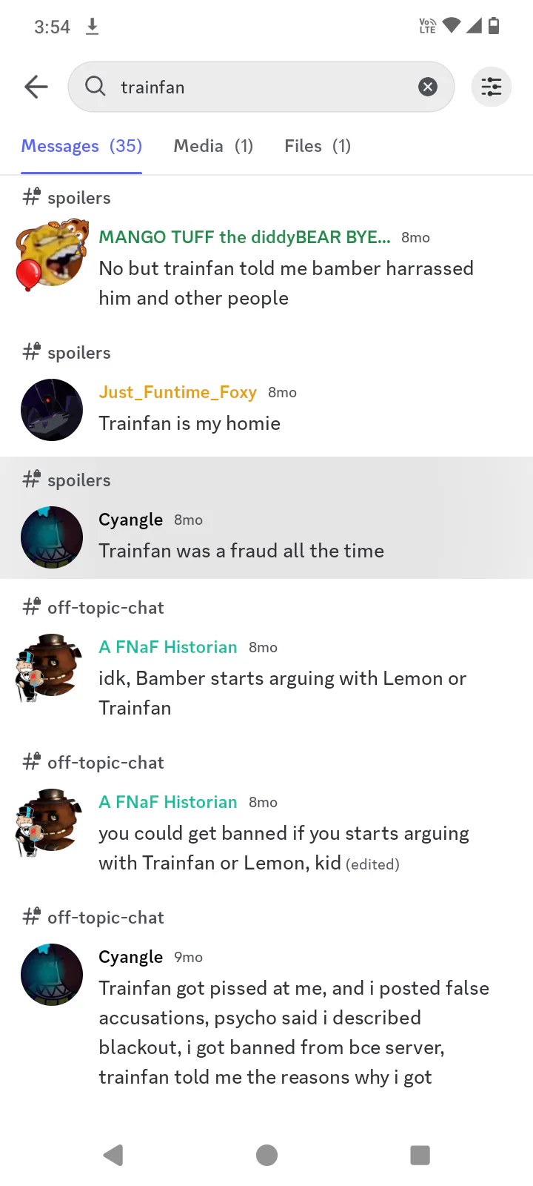Select the Messages tab
This screenshot has height=1186, width=533.
pyautogui.click(x=81, y=146)
